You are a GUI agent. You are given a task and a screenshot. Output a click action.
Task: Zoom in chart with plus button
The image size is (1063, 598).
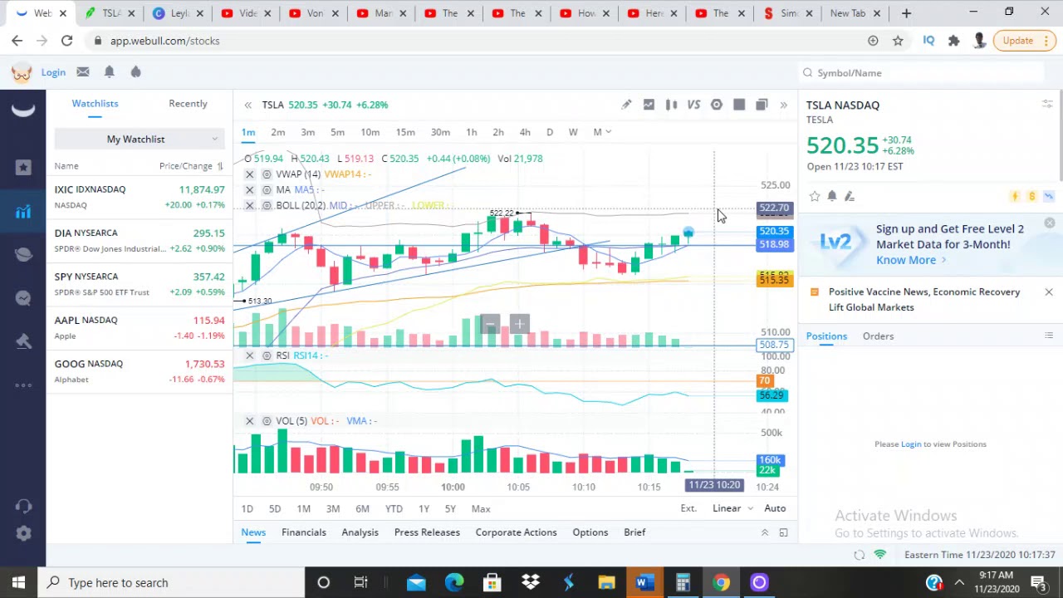(519, 324)
